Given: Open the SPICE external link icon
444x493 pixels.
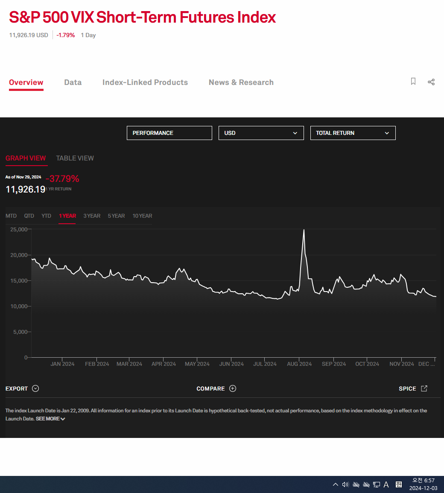Looking at the screenshot, I should tap(424, 388).
